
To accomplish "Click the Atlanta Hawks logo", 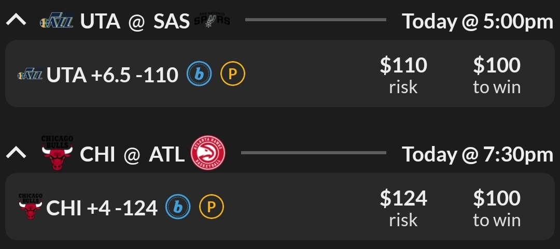I will [208, 153].
